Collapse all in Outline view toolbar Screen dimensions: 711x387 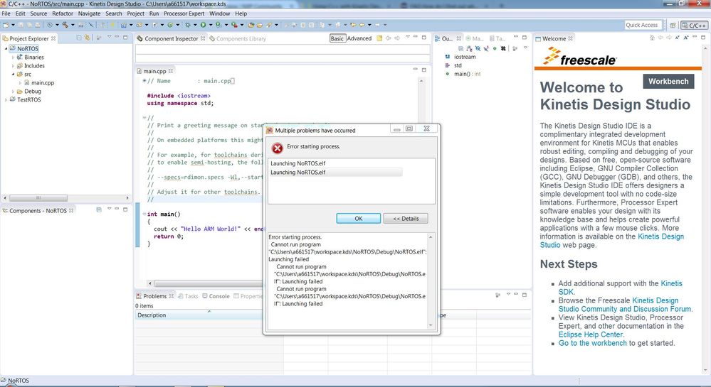(461, 48)
